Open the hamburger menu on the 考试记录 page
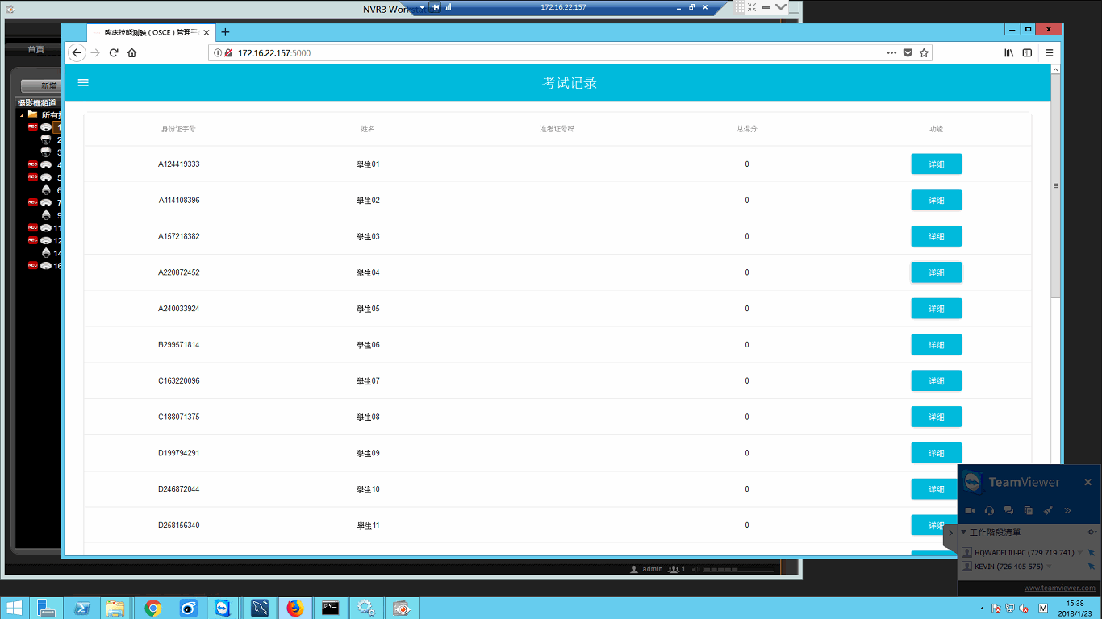 tap(83, 82)
